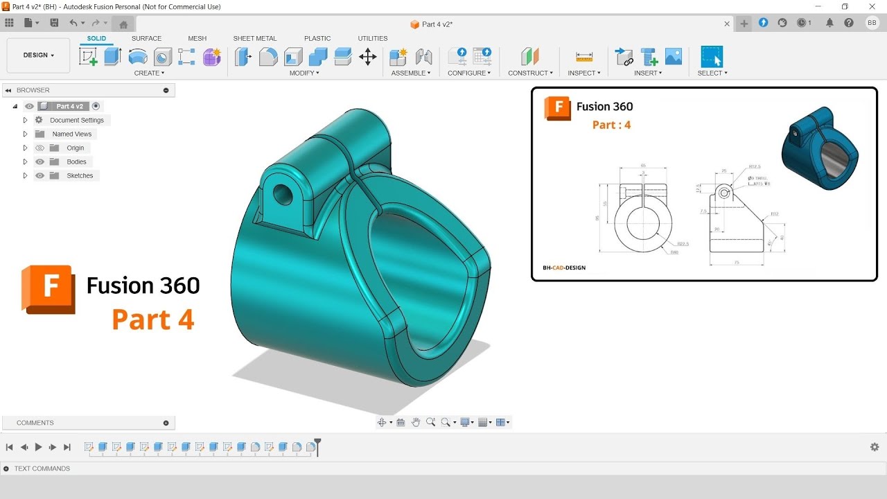
Task: Switch to the PLASTIC tab
Action: [x=317, y=38]
